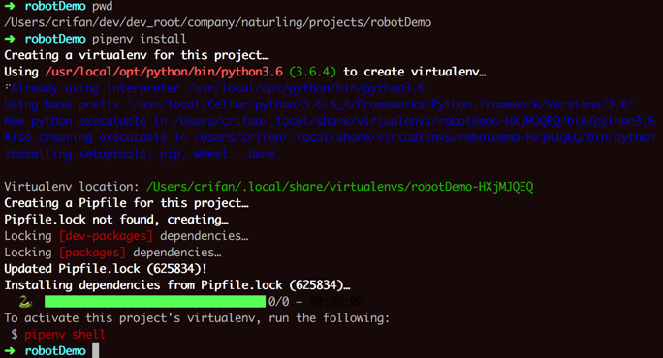Click the green install progress bar
Viewport: 663px width, 358px height.
coord(155,302)
